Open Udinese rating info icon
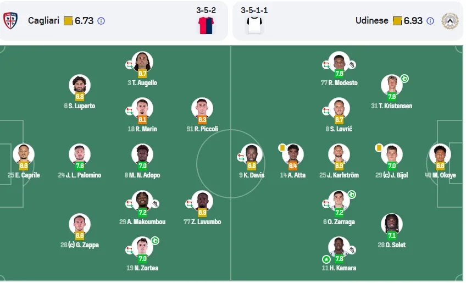Screen dimensions: 466x283 click(430, 21)
